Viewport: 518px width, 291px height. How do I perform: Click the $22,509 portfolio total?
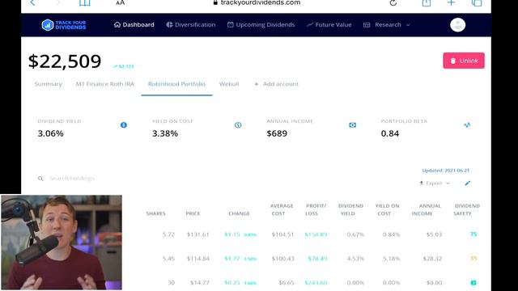click(65, 61)
